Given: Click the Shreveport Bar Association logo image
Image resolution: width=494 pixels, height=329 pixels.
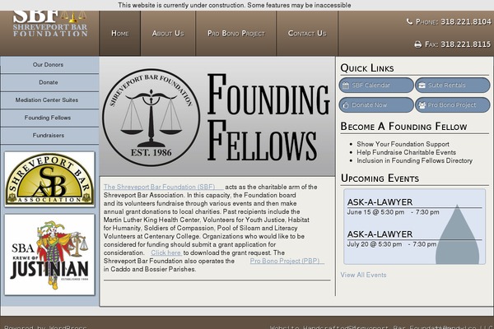Looking at the screenshot, I should click(x=49, y=179).
